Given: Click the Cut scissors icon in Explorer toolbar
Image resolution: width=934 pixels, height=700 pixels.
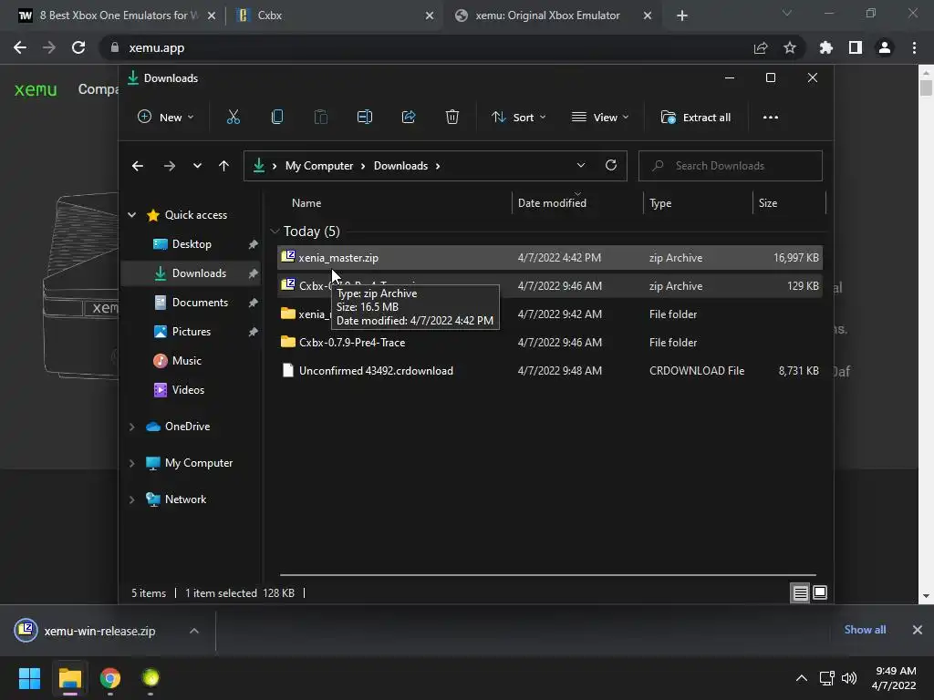Looking at the screenshot, I should click(233, 118).
